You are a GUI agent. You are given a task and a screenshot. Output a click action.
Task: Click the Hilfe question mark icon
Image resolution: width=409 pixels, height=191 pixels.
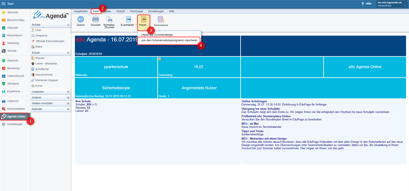[363, 4]
